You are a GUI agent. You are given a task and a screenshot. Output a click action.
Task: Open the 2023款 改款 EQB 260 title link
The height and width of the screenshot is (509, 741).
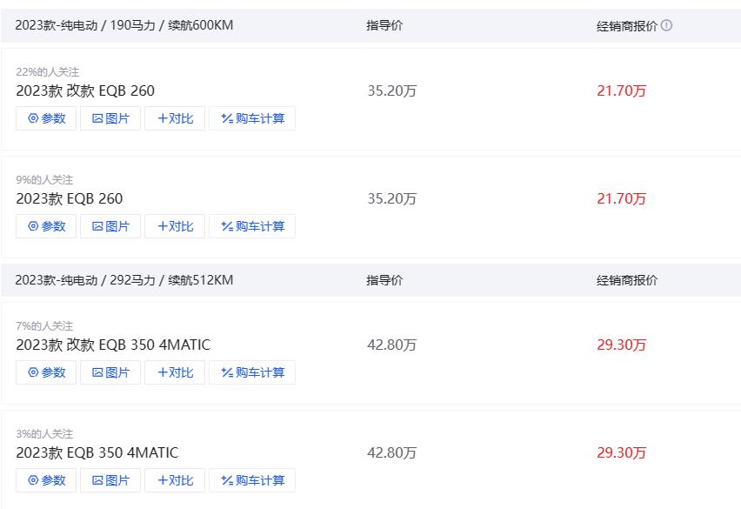click(x=85, y=90)
